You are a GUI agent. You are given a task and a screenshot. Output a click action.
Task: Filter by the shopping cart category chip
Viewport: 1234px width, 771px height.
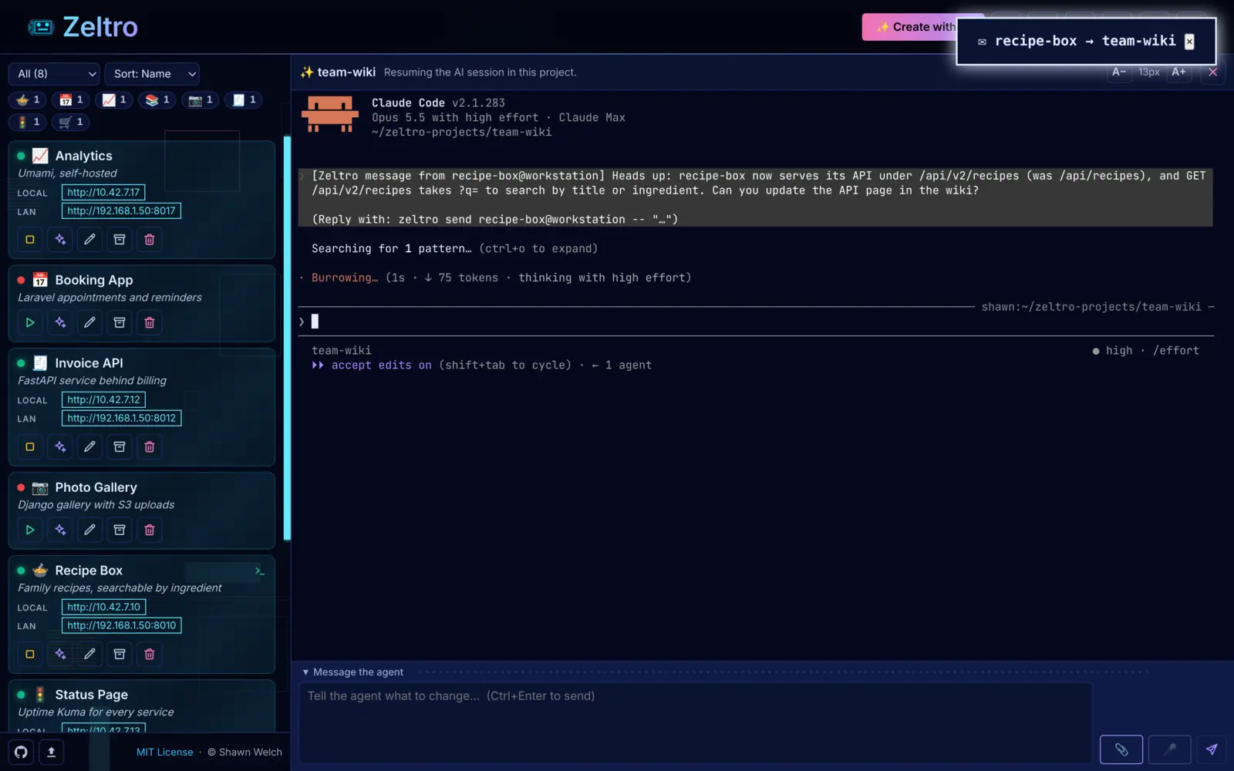(x=71, y=123)
